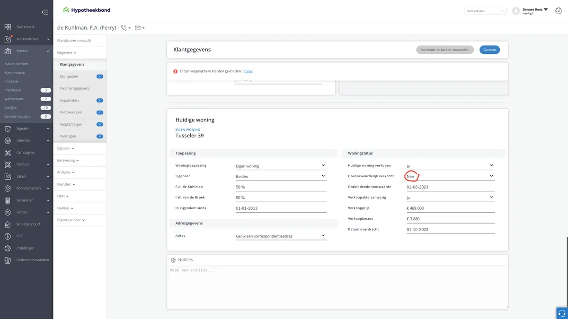Collapse the left sidebar menu
The width and height of the screenshot is (568, 319).
coord(45,12)
